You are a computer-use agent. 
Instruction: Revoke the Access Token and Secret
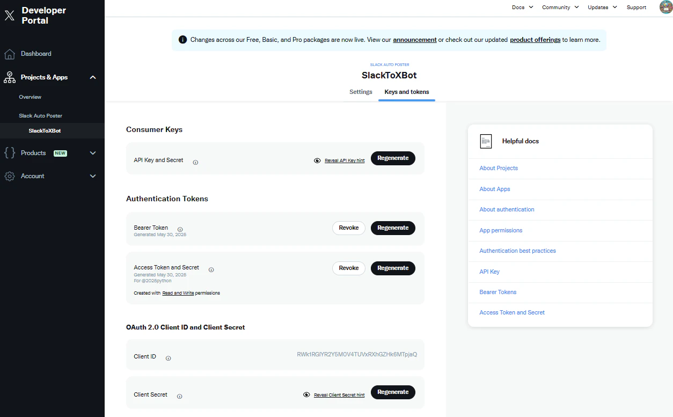349,268
